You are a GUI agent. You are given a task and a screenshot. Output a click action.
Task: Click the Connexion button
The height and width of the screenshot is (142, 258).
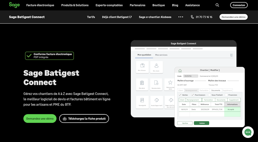tap(239, 5)
